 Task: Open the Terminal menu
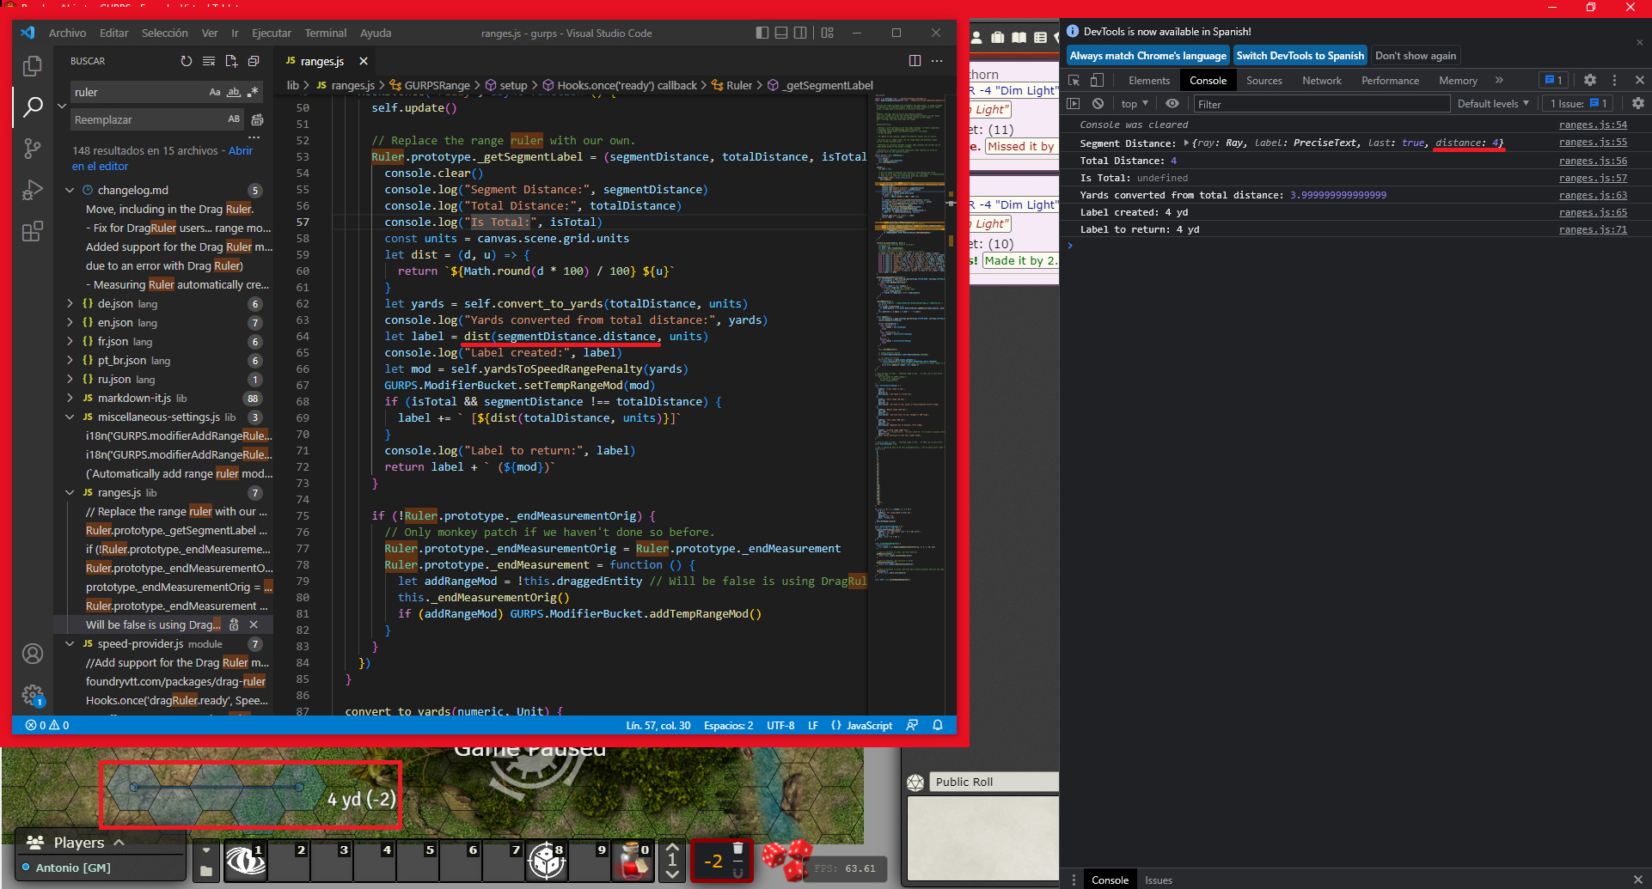(325, 33)
